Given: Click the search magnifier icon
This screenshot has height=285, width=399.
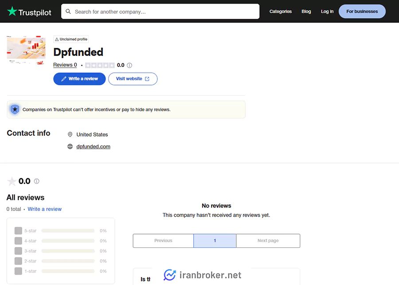Looking at the screenshot, I should [68, 12].
